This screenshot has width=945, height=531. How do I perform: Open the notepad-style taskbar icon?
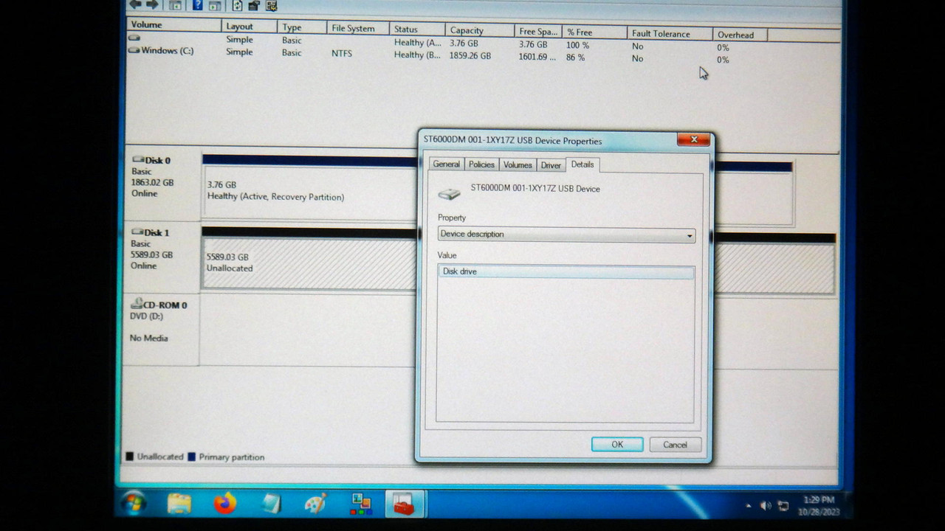point(271,504)
